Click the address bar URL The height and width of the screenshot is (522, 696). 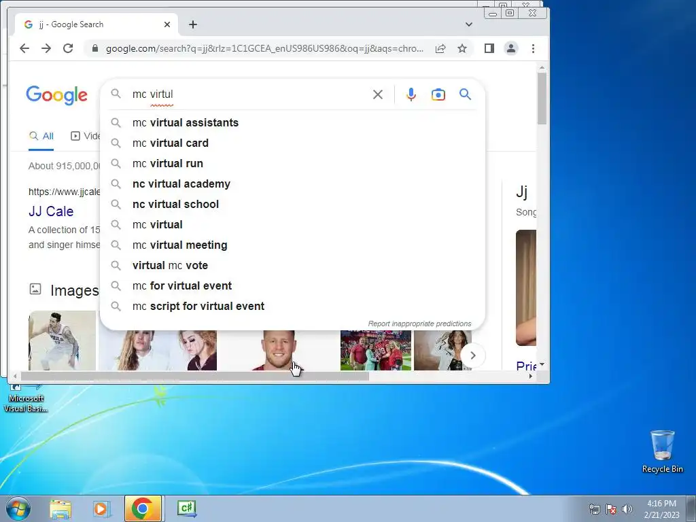264,48
